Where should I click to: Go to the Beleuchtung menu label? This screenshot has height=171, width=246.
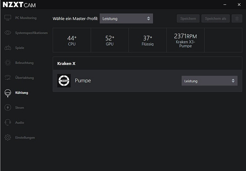24,63
